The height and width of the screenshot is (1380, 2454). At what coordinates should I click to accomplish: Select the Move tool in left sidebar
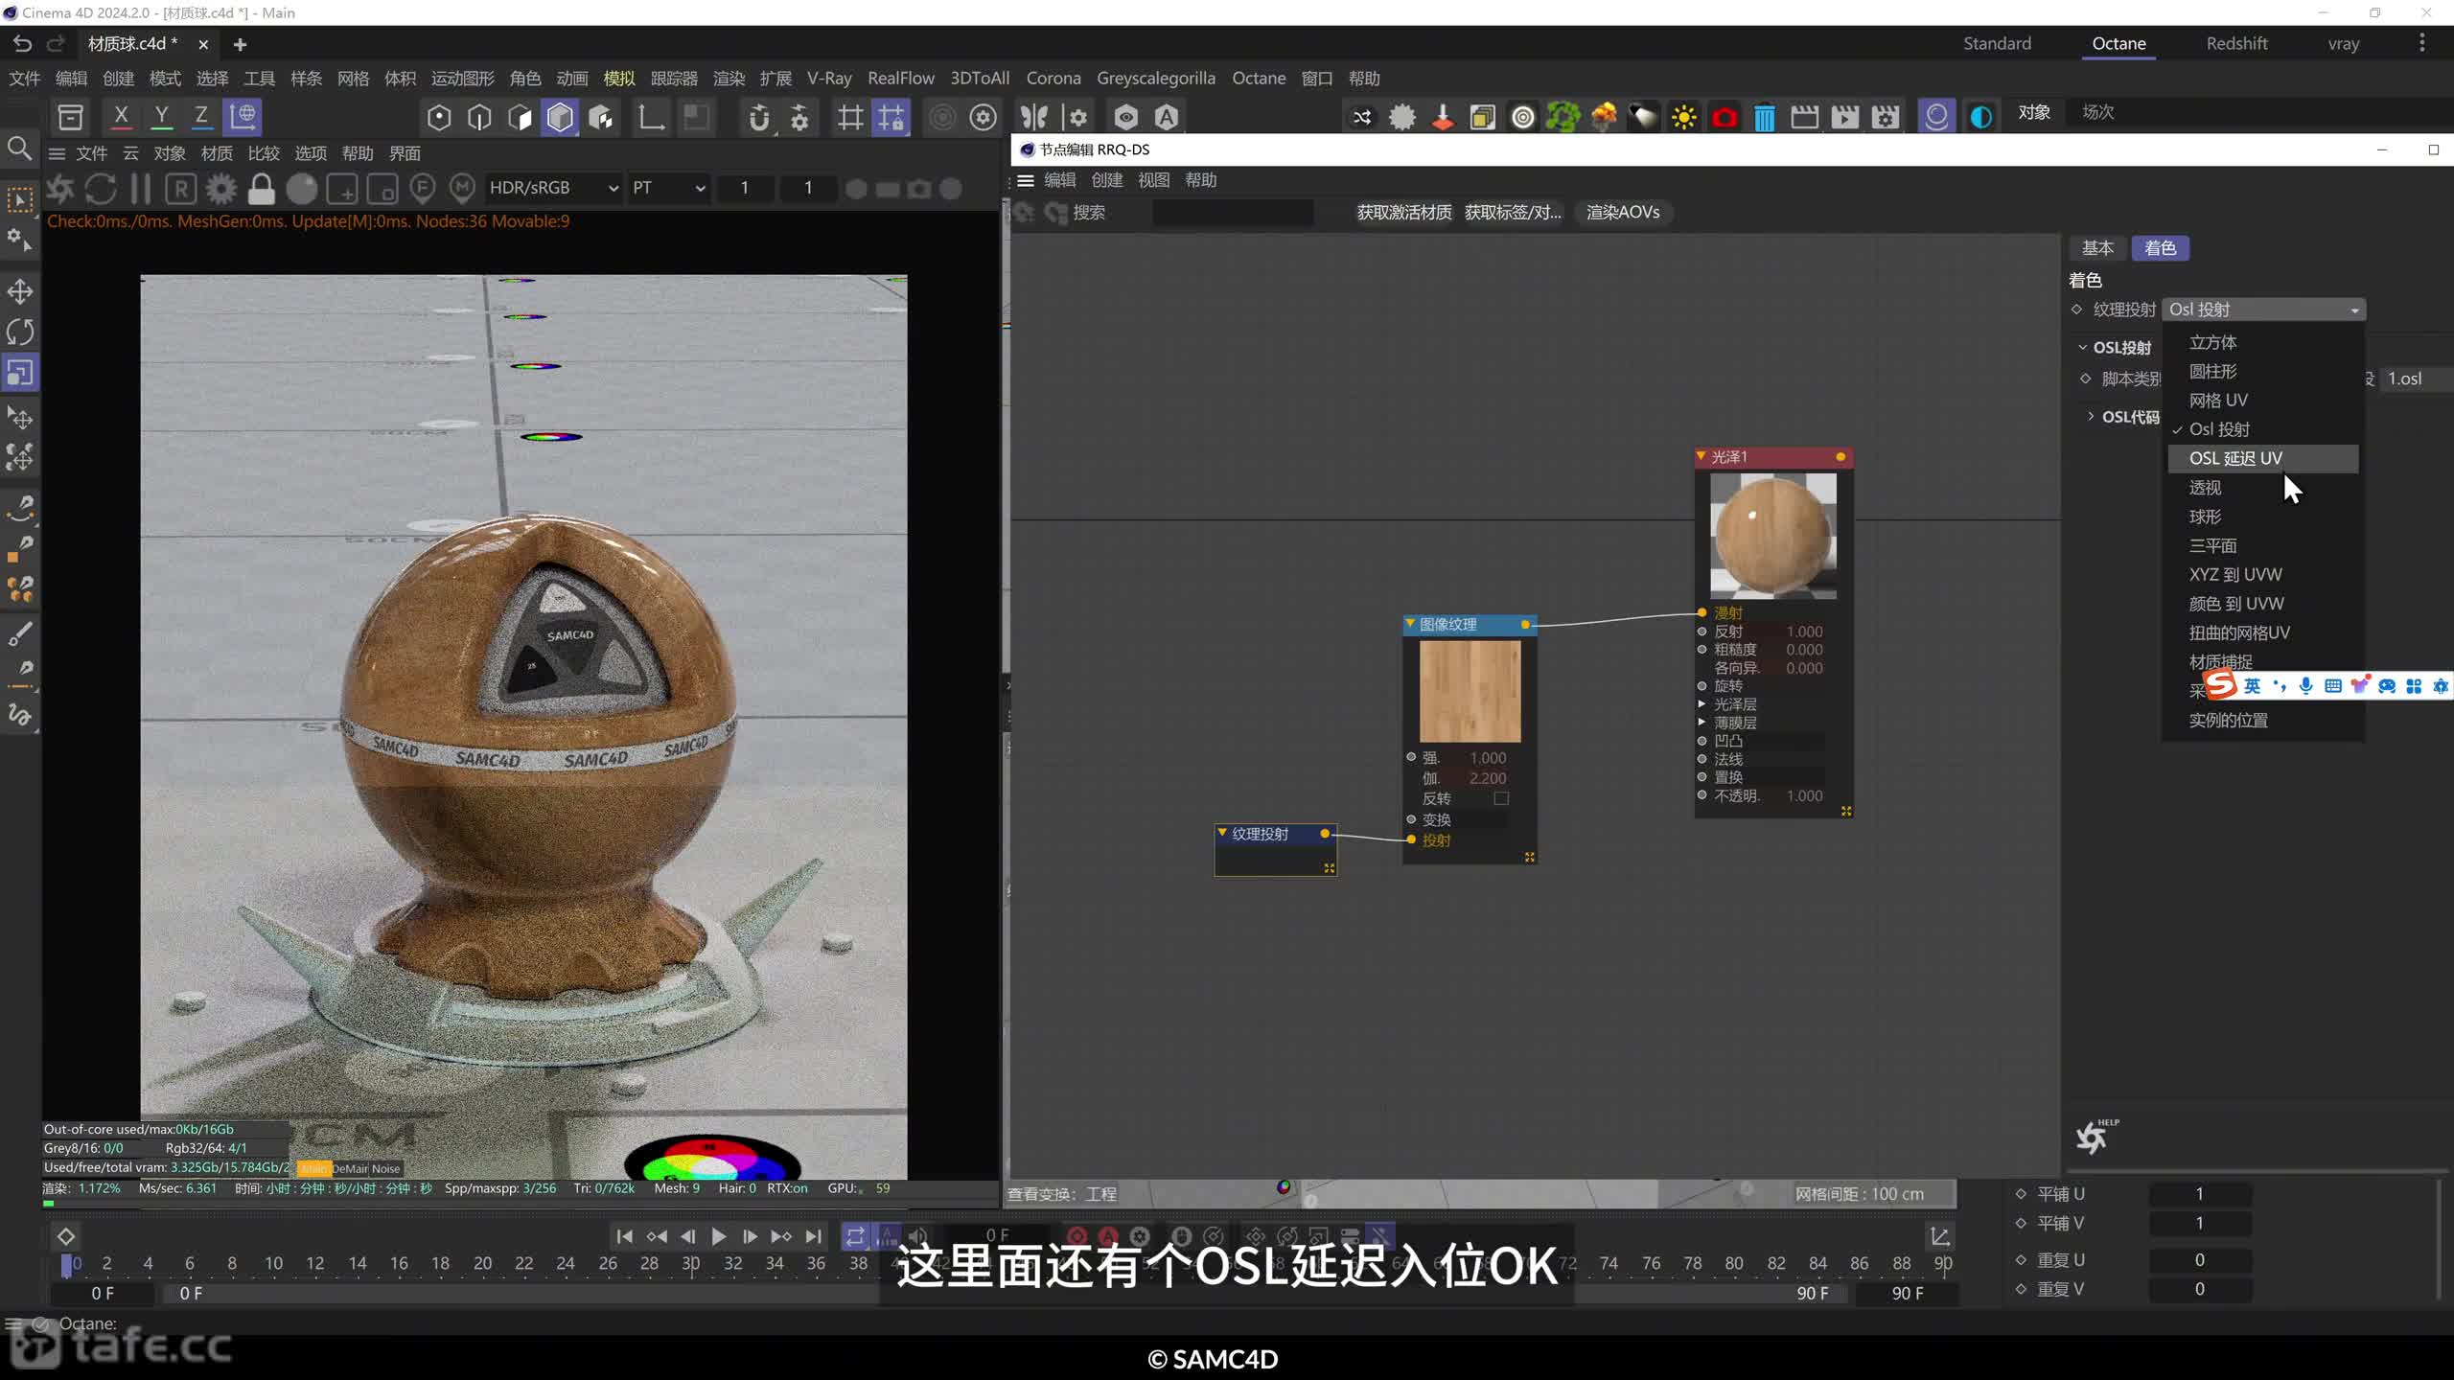(20, 291)
